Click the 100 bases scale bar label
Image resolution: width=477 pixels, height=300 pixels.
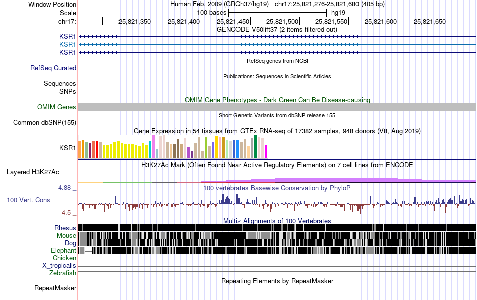(212, 13)
